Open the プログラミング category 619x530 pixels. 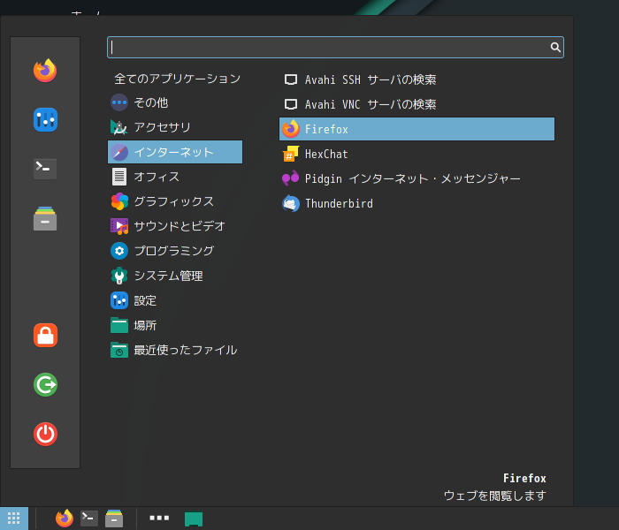(x=175, y=251)
